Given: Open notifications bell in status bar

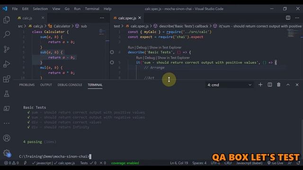Looking at the screenshot, I should (x=298, y=163).
